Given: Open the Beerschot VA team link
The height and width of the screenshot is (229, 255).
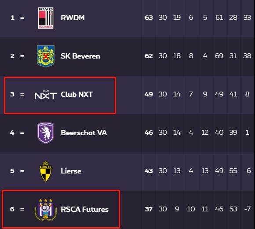Looking at the screenshot, I should (84, 133).
